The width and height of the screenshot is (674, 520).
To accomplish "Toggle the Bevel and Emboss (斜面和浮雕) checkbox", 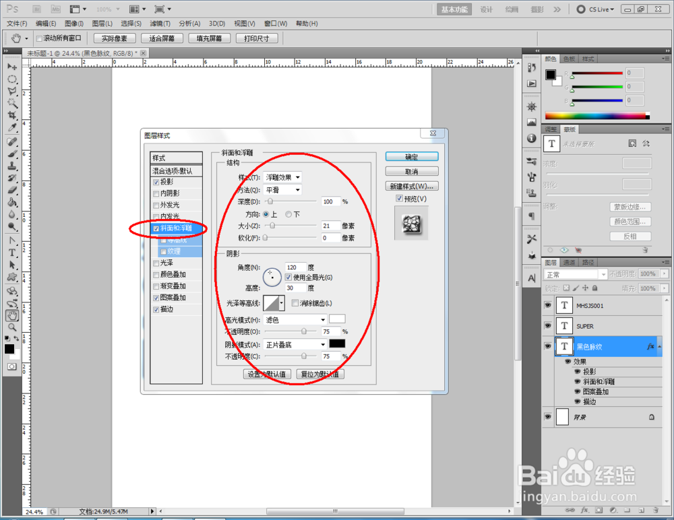I will tap(156, 228).
